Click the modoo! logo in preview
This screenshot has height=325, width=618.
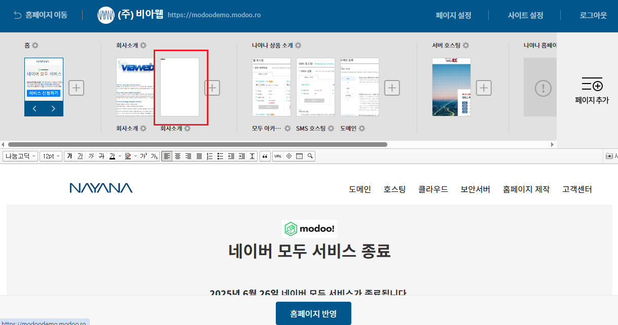tap(309, 229)
